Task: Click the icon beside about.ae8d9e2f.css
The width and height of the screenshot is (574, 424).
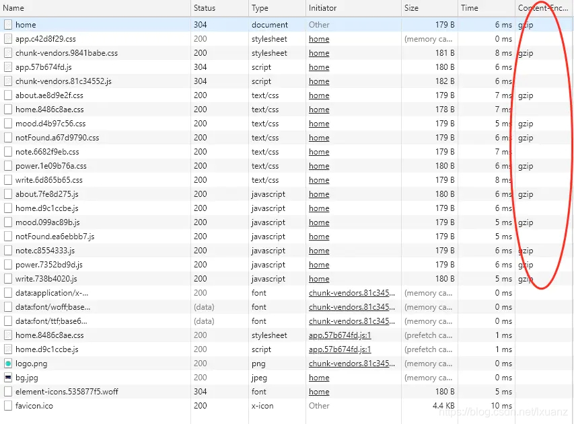Action: [7, 95]
